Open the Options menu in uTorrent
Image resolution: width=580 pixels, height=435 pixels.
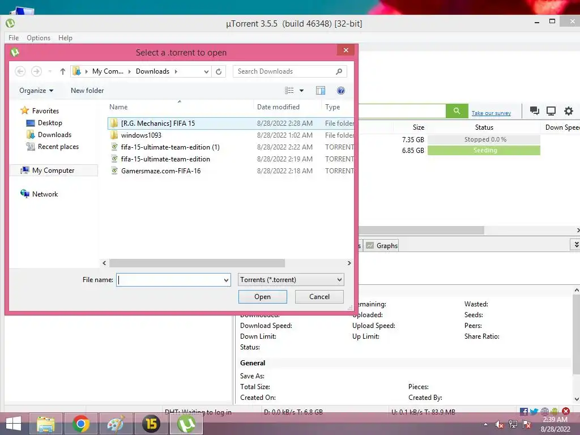pyautogui.click(x=39, y=38)
